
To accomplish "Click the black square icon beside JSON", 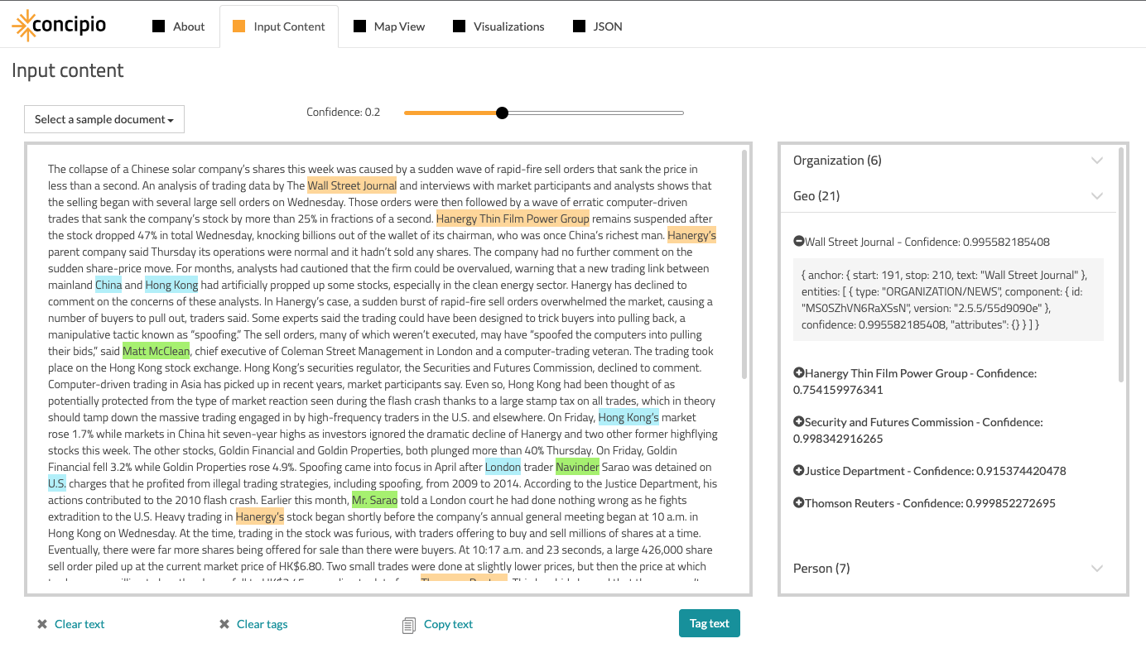I will (x=578, y=26).
